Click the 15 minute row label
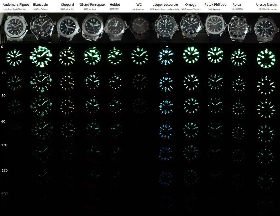Viewport: 280px width, 216px height. 4,73
